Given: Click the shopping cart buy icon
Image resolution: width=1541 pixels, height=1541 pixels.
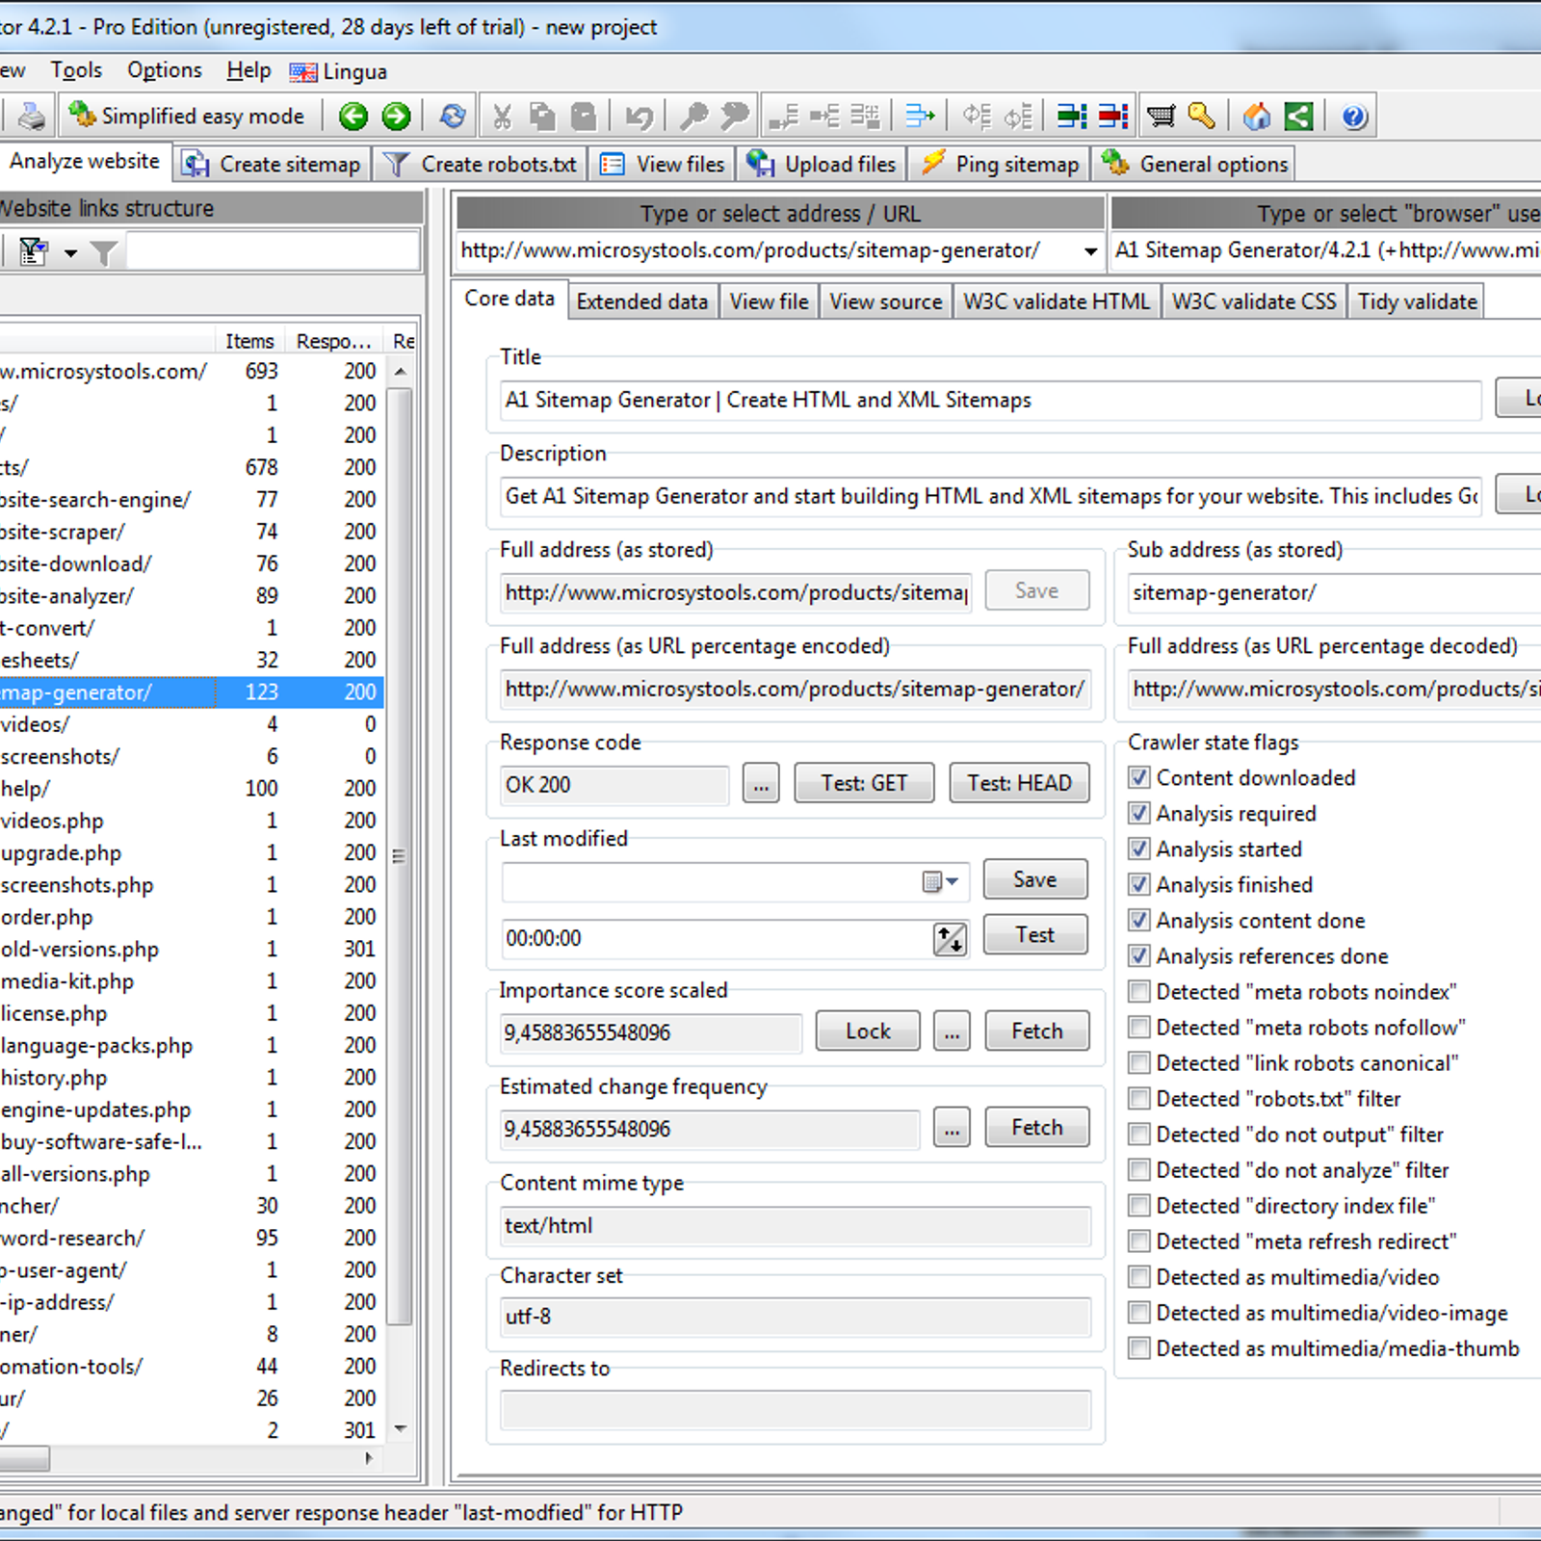Looking at the screenshot, I should 1161,117.
